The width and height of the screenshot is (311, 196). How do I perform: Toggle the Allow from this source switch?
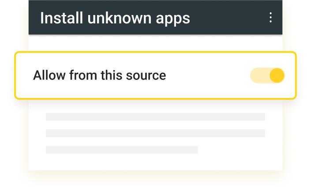point(267,75)
